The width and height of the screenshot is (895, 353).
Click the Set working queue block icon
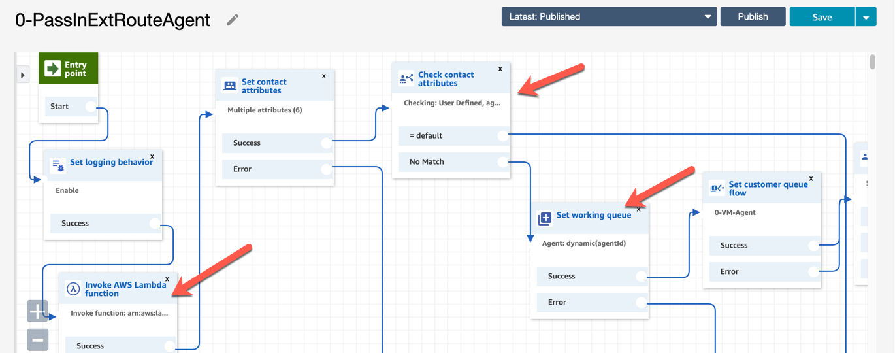[545, 218]
